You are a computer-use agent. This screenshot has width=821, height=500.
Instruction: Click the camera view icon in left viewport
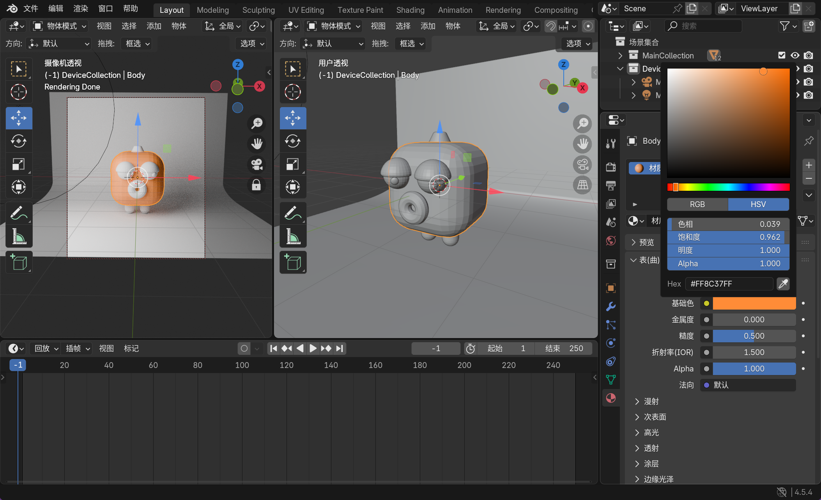point(257,164)
